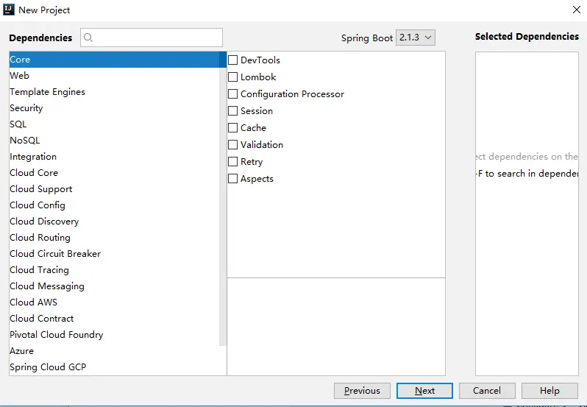Click the IntelliJ IDEA logo in title bar
Viewport: 587px width, 407px height.
(x=9, y=10)
